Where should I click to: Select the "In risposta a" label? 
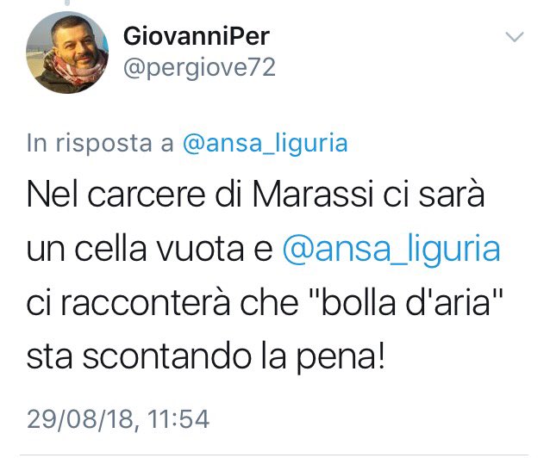[100, 143]
